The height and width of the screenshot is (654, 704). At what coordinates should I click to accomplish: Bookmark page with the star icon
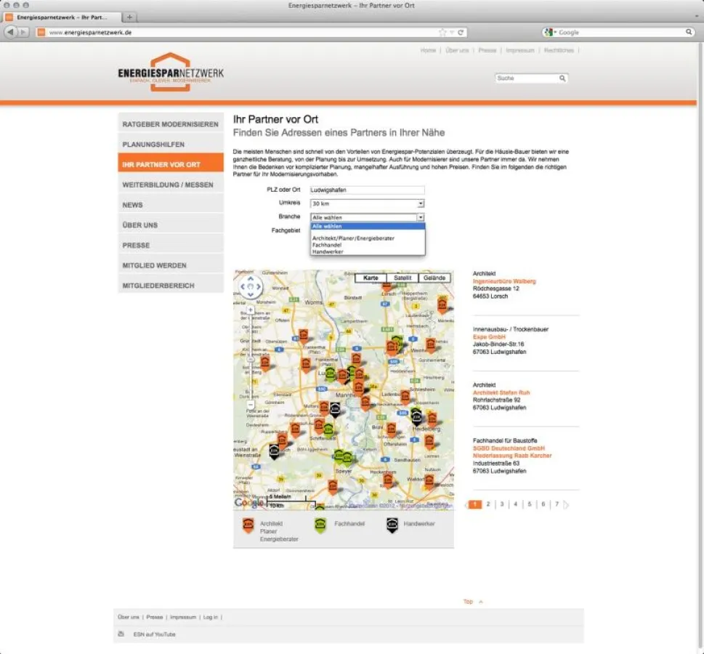point(442,32)
